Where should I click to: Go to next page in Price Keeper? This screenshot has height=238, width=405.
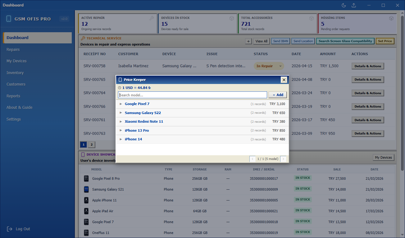283,159
